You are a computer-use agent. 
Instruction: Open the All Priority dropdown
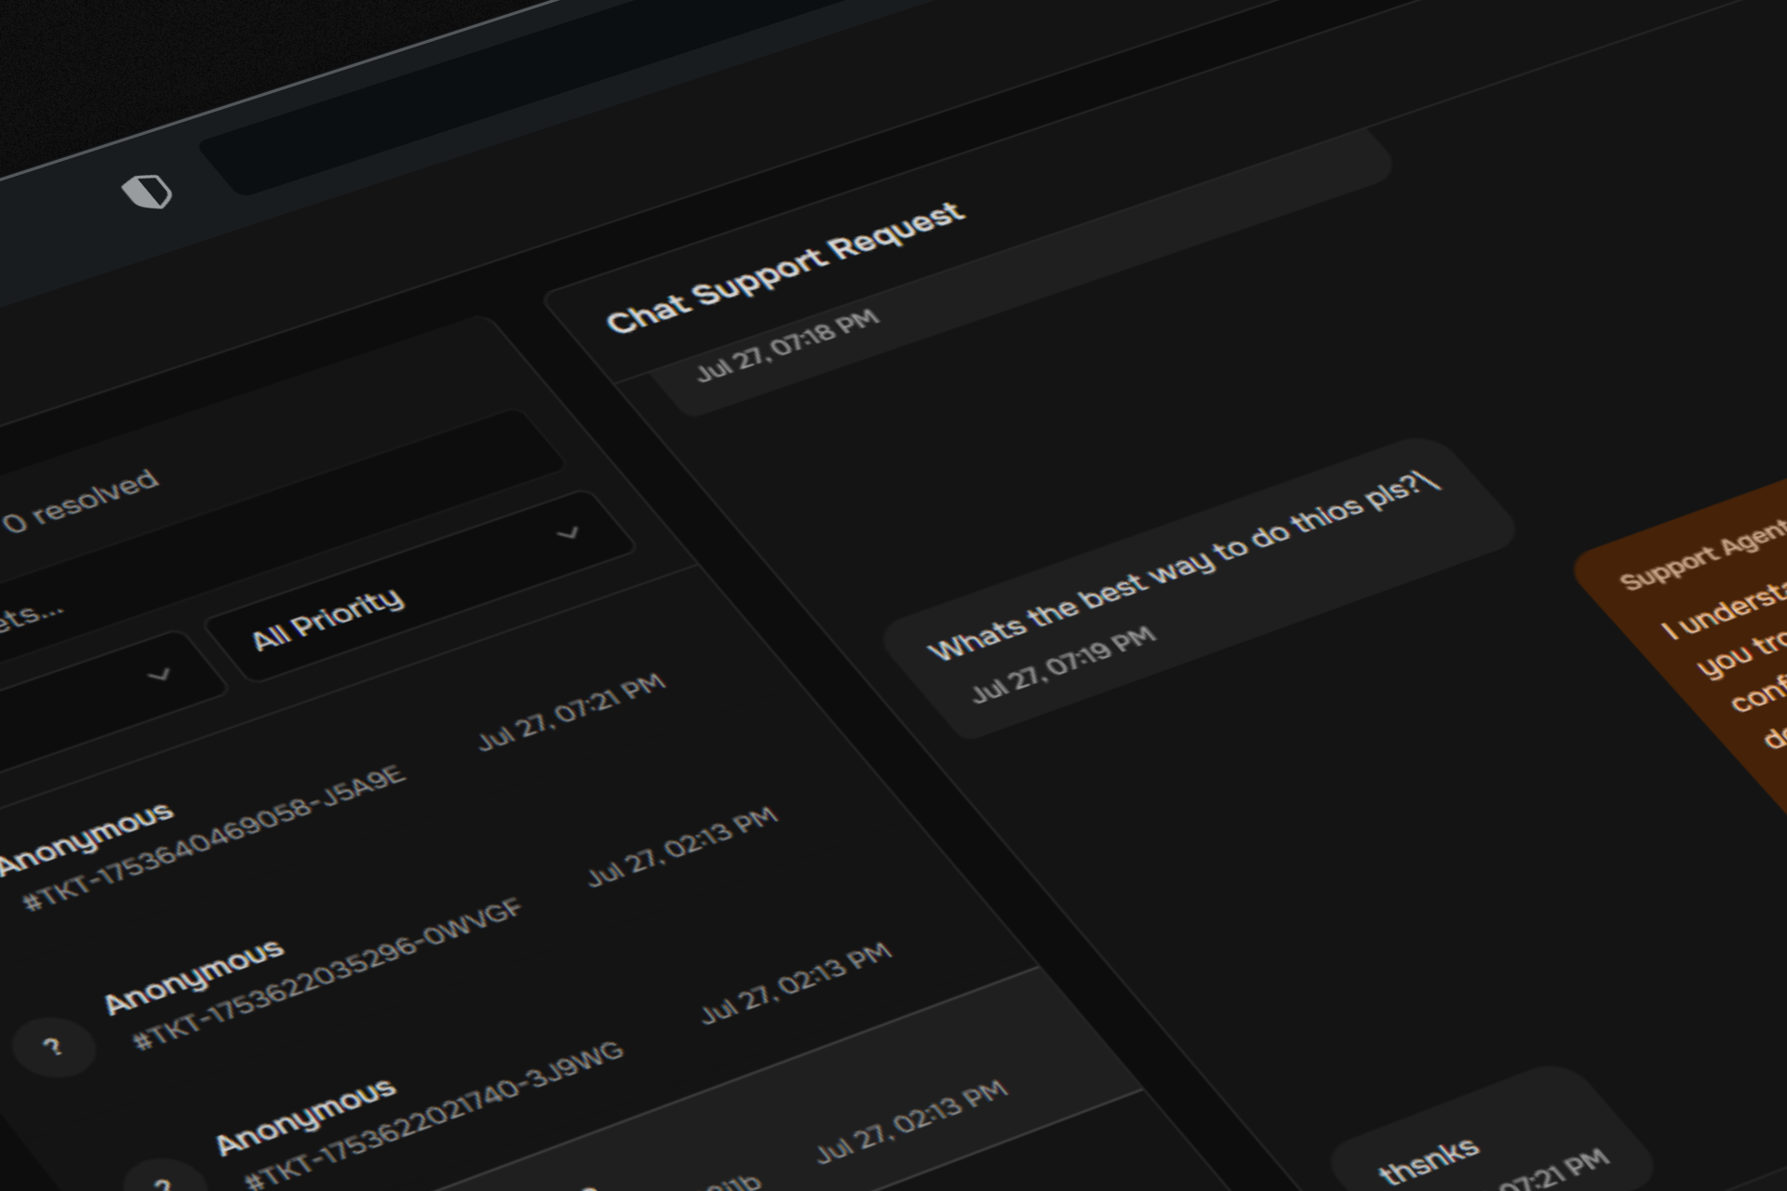(419, 586)
